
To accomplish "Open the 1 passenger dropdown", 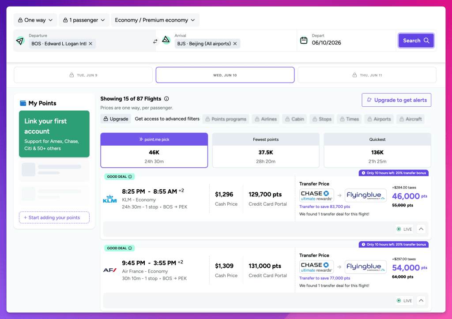I will pyautogui.click(x=84, y=20).
